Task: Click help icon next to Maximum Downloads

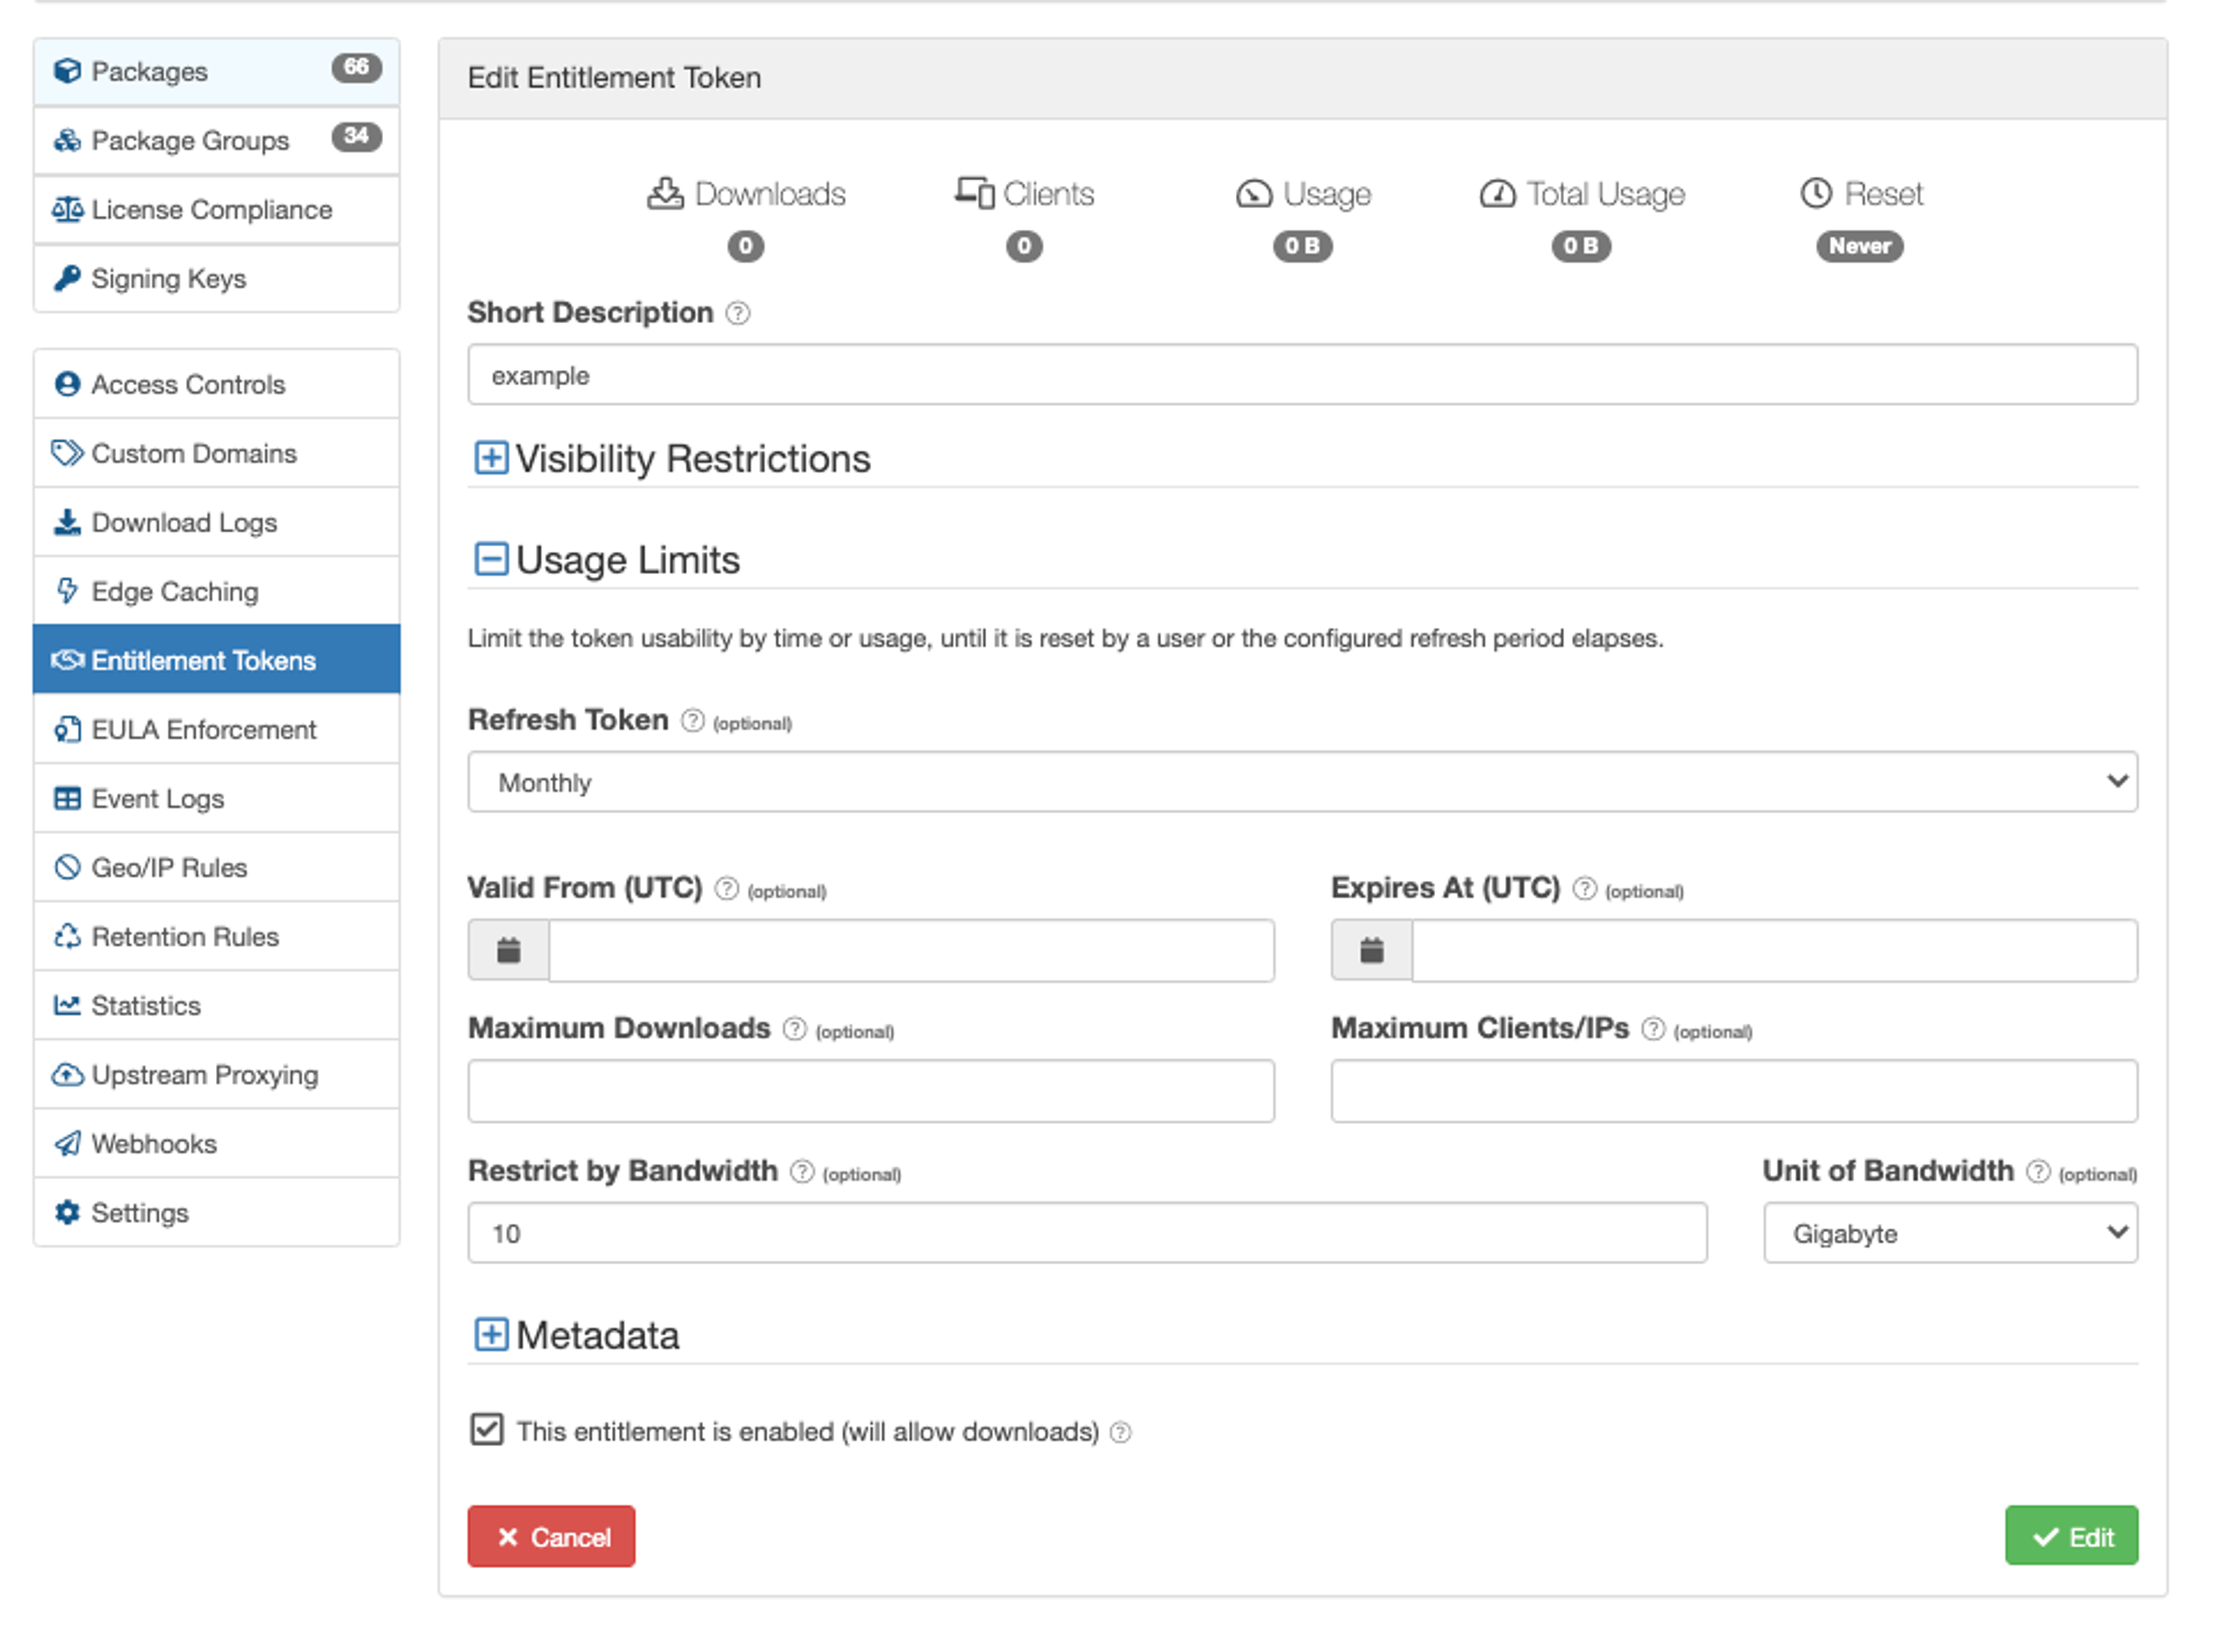Action: (x=794, y=1029)
